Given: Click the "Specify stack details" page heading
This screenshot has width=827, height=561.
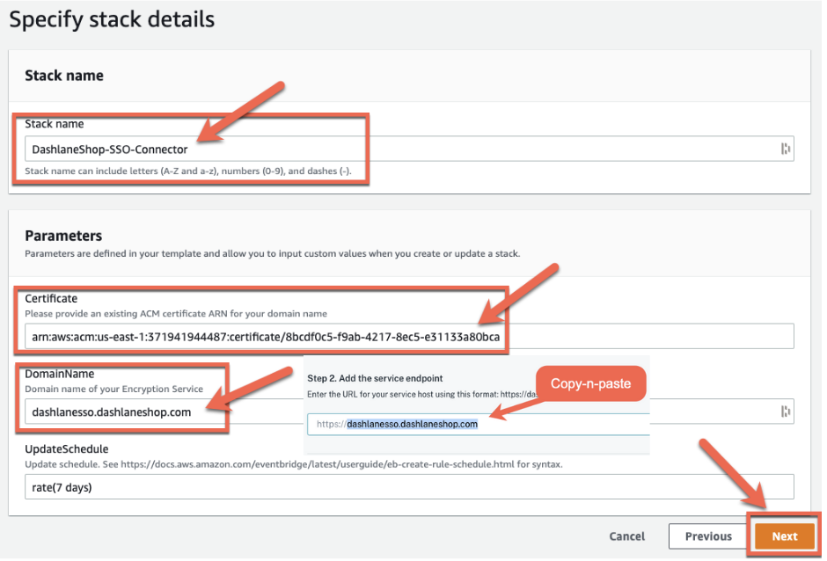Looking at the screenshot, I should pyautogui.click(x=112, y=20).
